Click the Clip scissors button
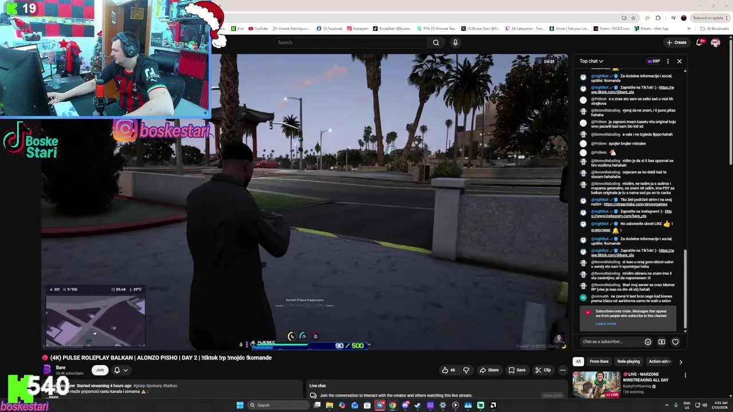This screenshot has width=733, height=412. click(x=543, y=370)
